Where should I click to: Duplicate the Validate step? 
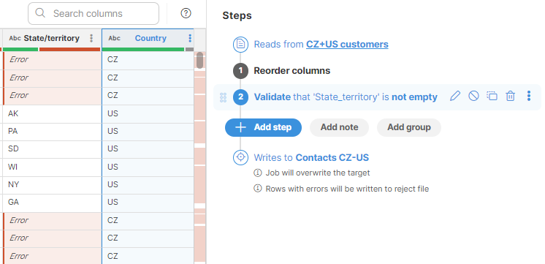point(492,96)
